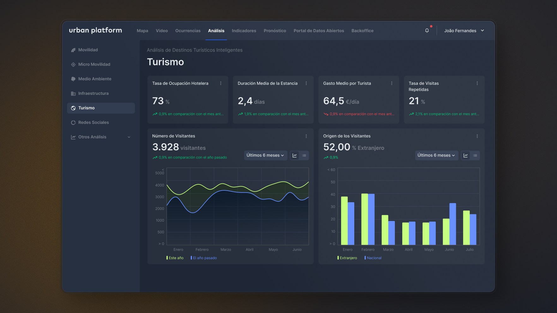
Task: Click the Extranjero legend color marker
Action: point(338,258)
